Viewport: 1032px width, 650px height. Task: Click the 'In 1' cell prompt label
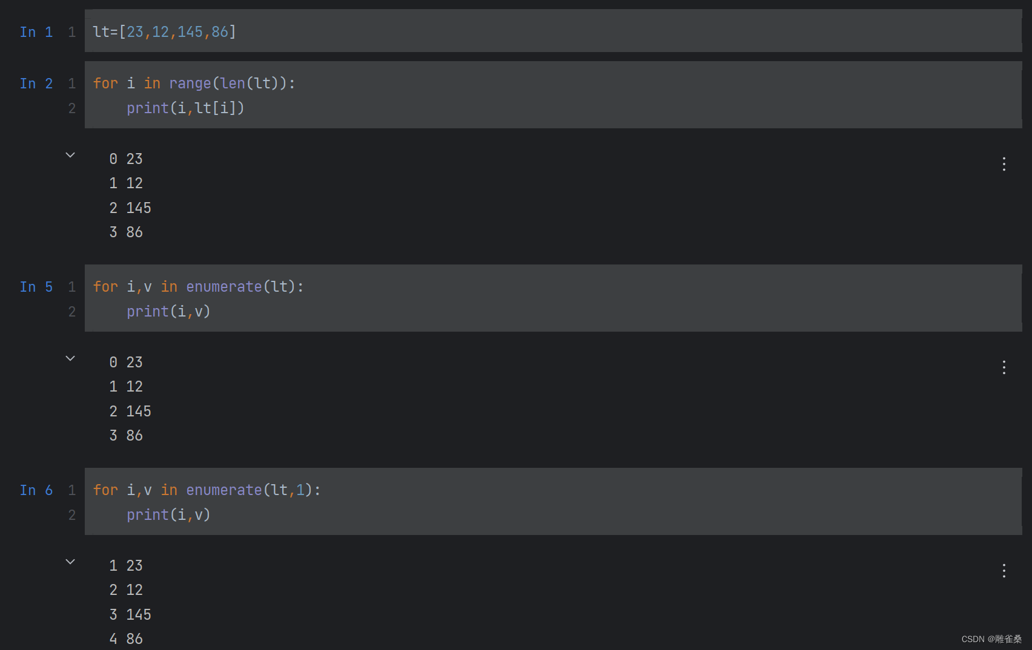[x=36, y=31]
